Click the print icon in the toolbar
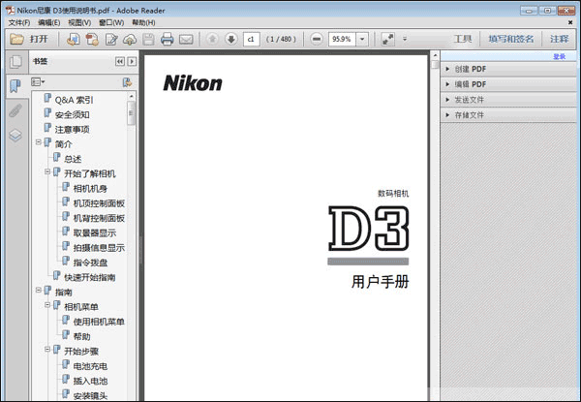The height and width of the screenshot is (402, 581). coord(167,40)
